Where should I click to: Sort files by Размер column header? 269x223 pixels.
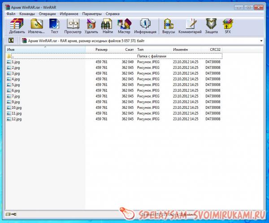click(101, 49)
